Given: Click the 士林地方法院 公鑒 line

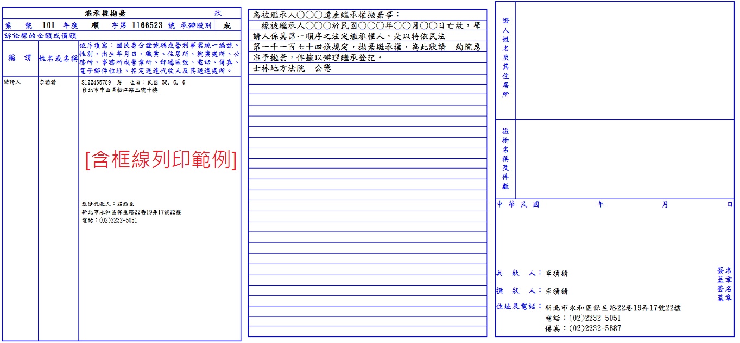Looking at the screenshot, I should (292, 69).
